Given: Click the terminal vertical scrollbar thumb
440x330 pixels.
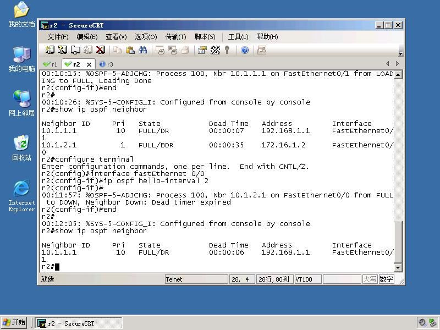Looking at the screenshot, I should pos(398,242).
